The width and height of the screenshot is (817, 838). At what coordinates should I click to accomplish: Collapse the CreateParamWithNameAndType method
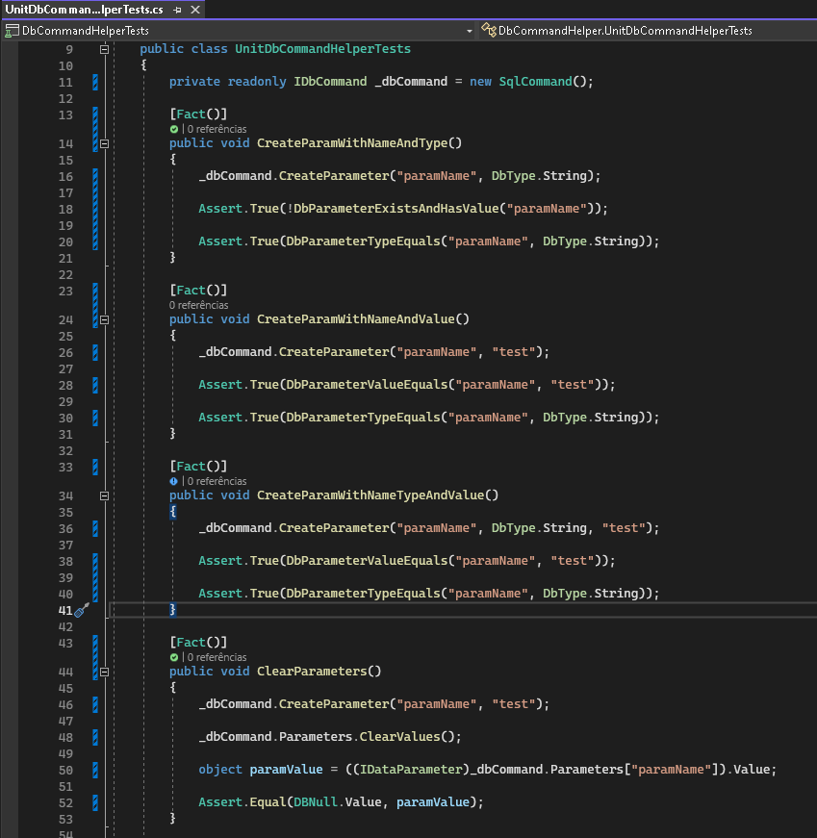coord(104,143)
